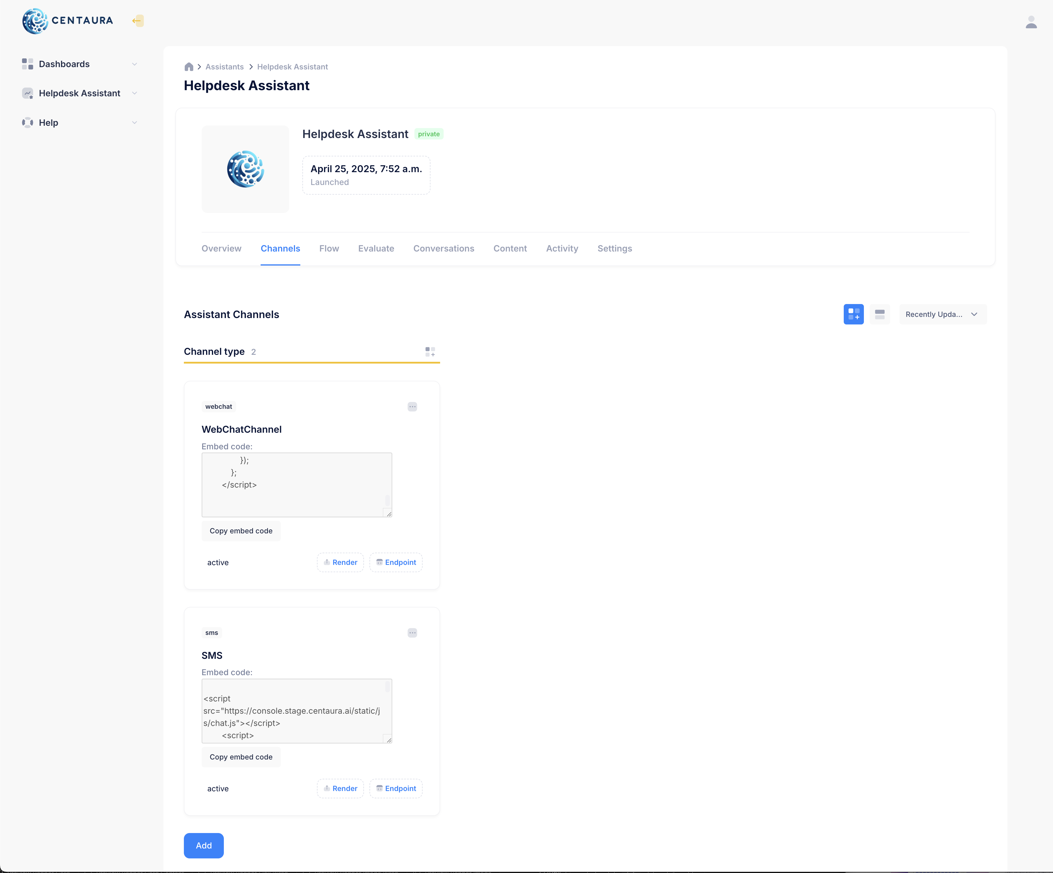The width and height of the screenshot is (1053, 873).
Task: Switch to grid view of channels
Action: click(x=853, y=314)
